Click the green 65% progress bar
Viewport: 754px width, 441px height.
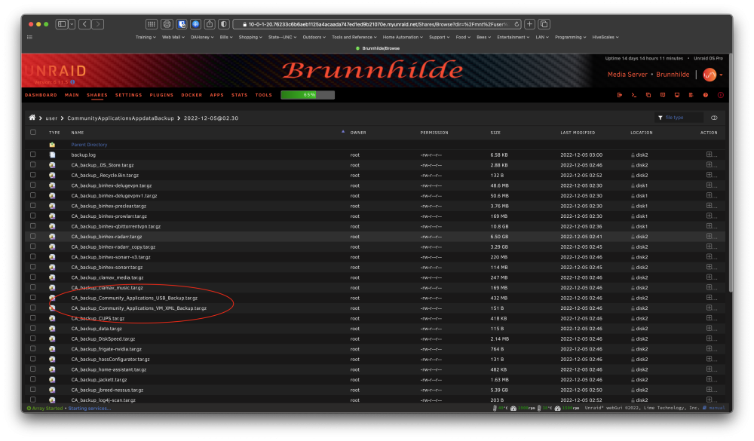tap(308, 95)
